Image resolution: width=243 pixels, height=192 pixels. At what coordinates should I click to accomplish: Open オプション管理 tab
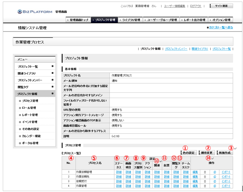pyautogui.click(x=221, y=20)
